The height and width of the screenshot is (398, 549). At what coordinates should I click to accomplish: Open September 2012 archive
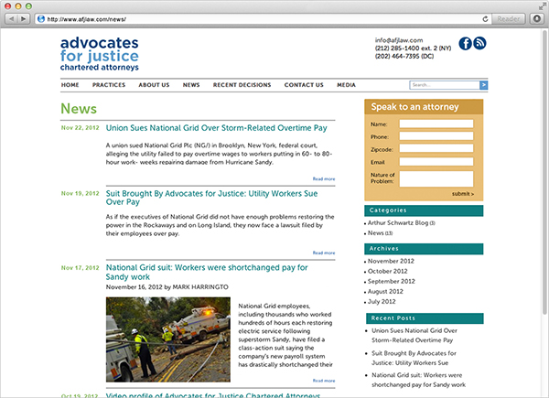pyautogui.click(x=391, y=282)
